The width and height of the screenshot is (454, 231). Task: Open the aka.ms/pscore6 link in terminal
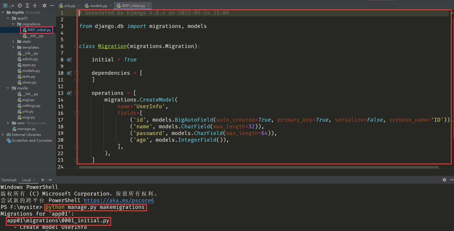pos(119,200)
